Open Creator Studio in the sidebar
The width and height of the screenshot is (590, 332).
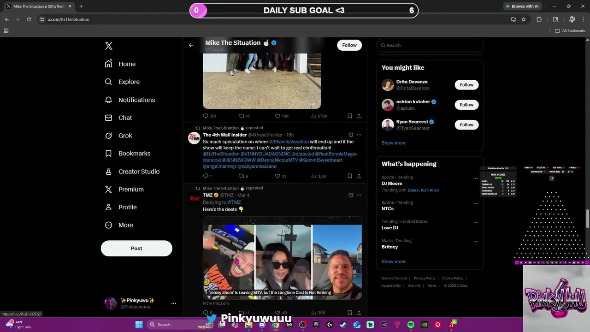click(x=132, y=172)
